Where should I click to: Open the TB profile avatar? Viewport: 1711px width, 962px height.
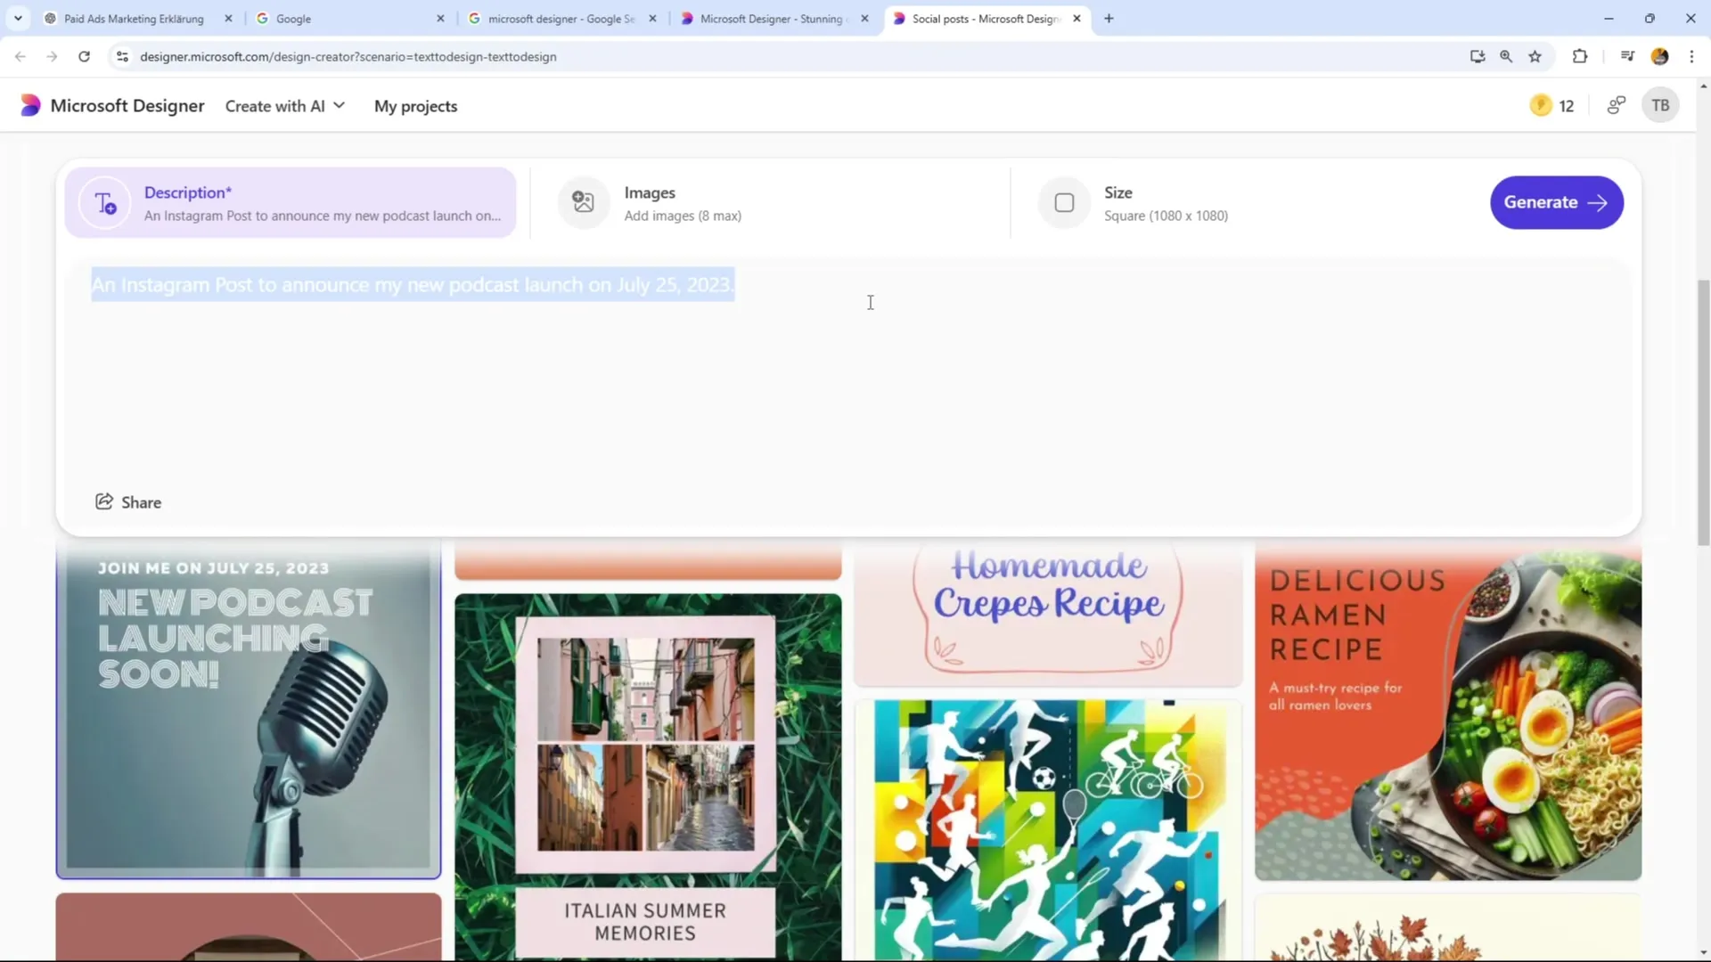[x=1660, y=105]
